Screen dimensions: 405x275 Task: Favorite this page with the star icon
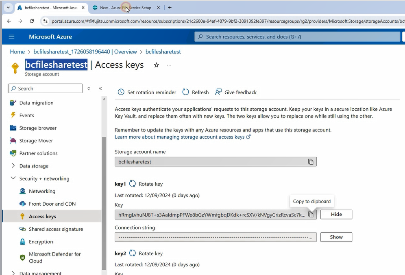point(156,65)
